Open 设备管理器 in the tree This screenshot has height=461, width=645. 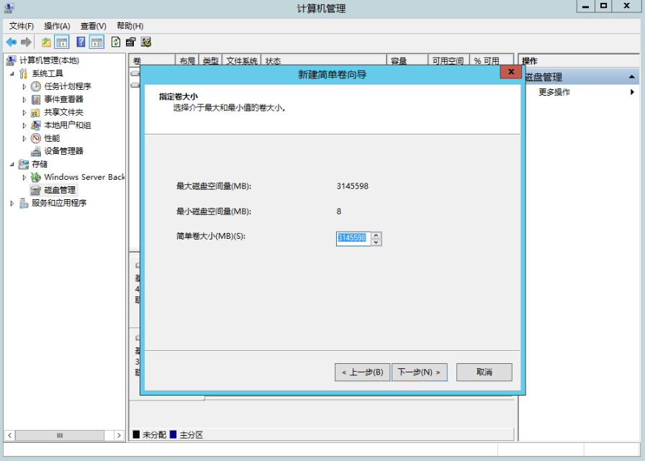pos(64,151)
